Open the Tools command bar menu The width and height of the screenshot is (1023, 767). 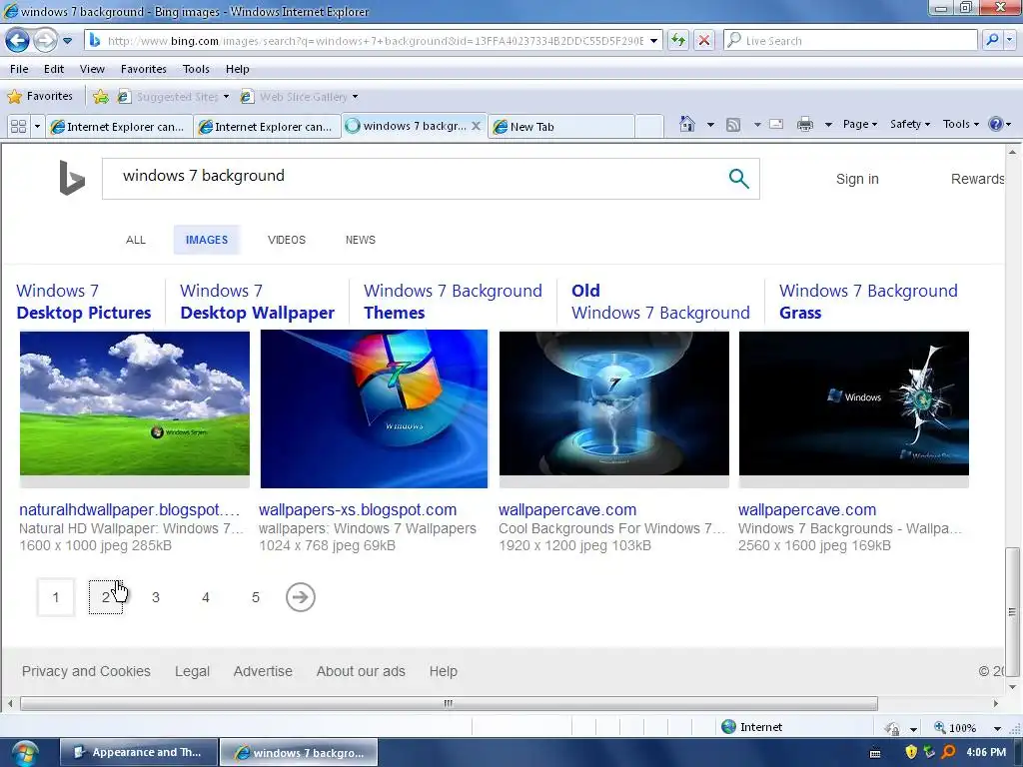(960, 124)
